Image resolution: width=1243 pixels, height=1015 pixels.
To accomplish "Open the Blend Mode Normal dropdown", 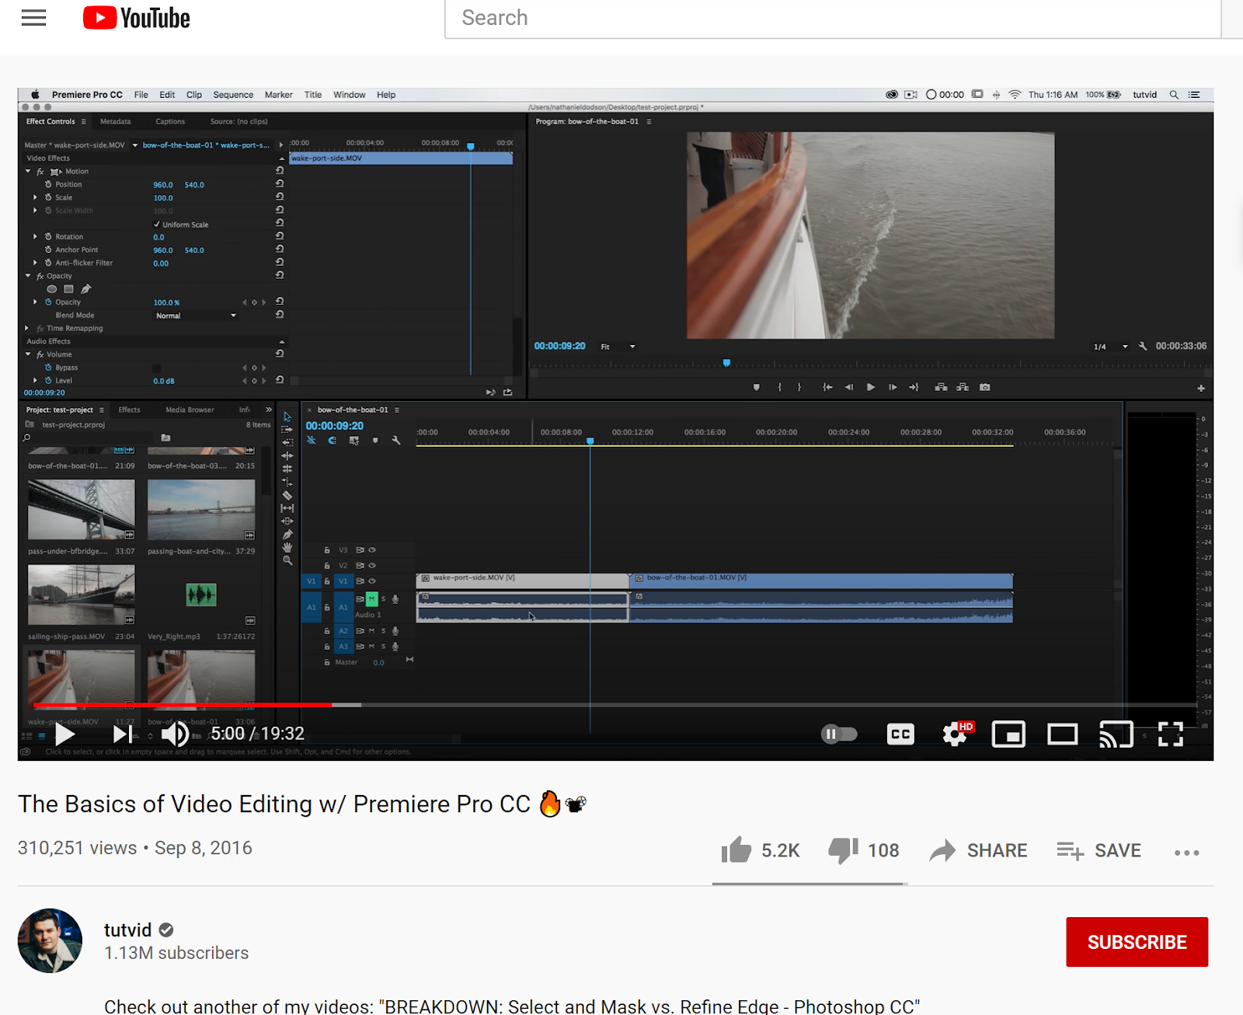I will pos(197,316).
